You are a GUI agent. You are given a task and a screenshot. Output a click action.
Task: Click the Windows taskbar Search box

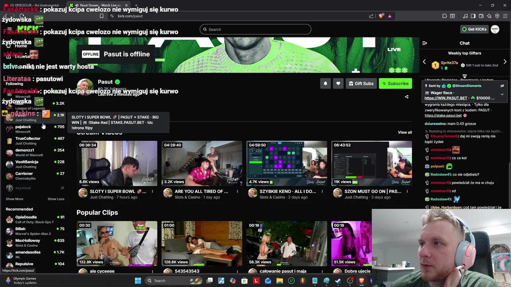click(174, 281)
